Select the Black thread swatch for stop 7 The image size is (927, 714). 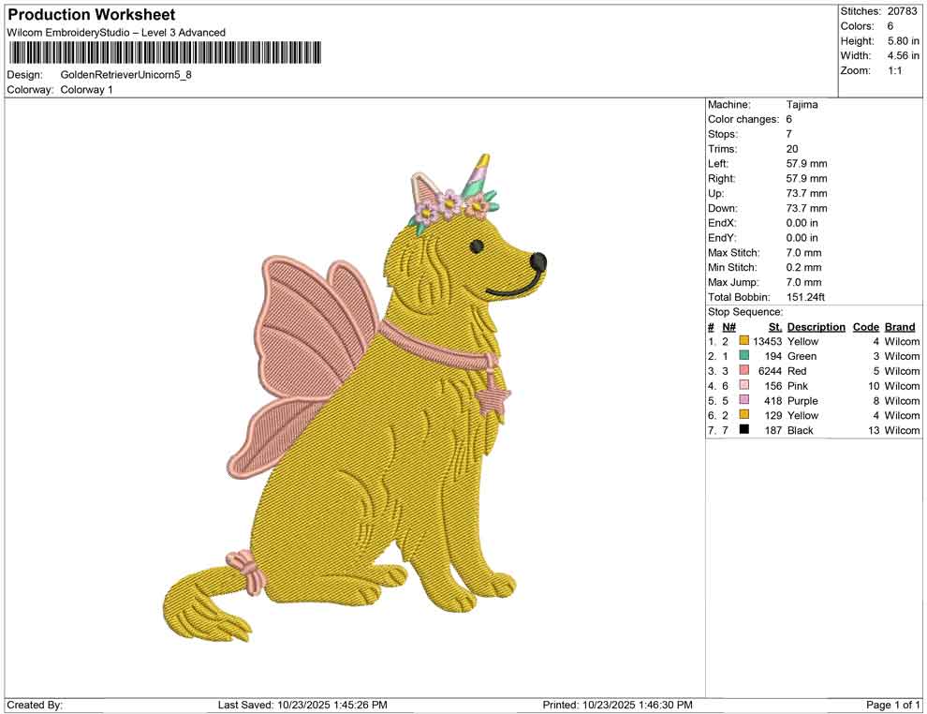(x=743, y=430)
